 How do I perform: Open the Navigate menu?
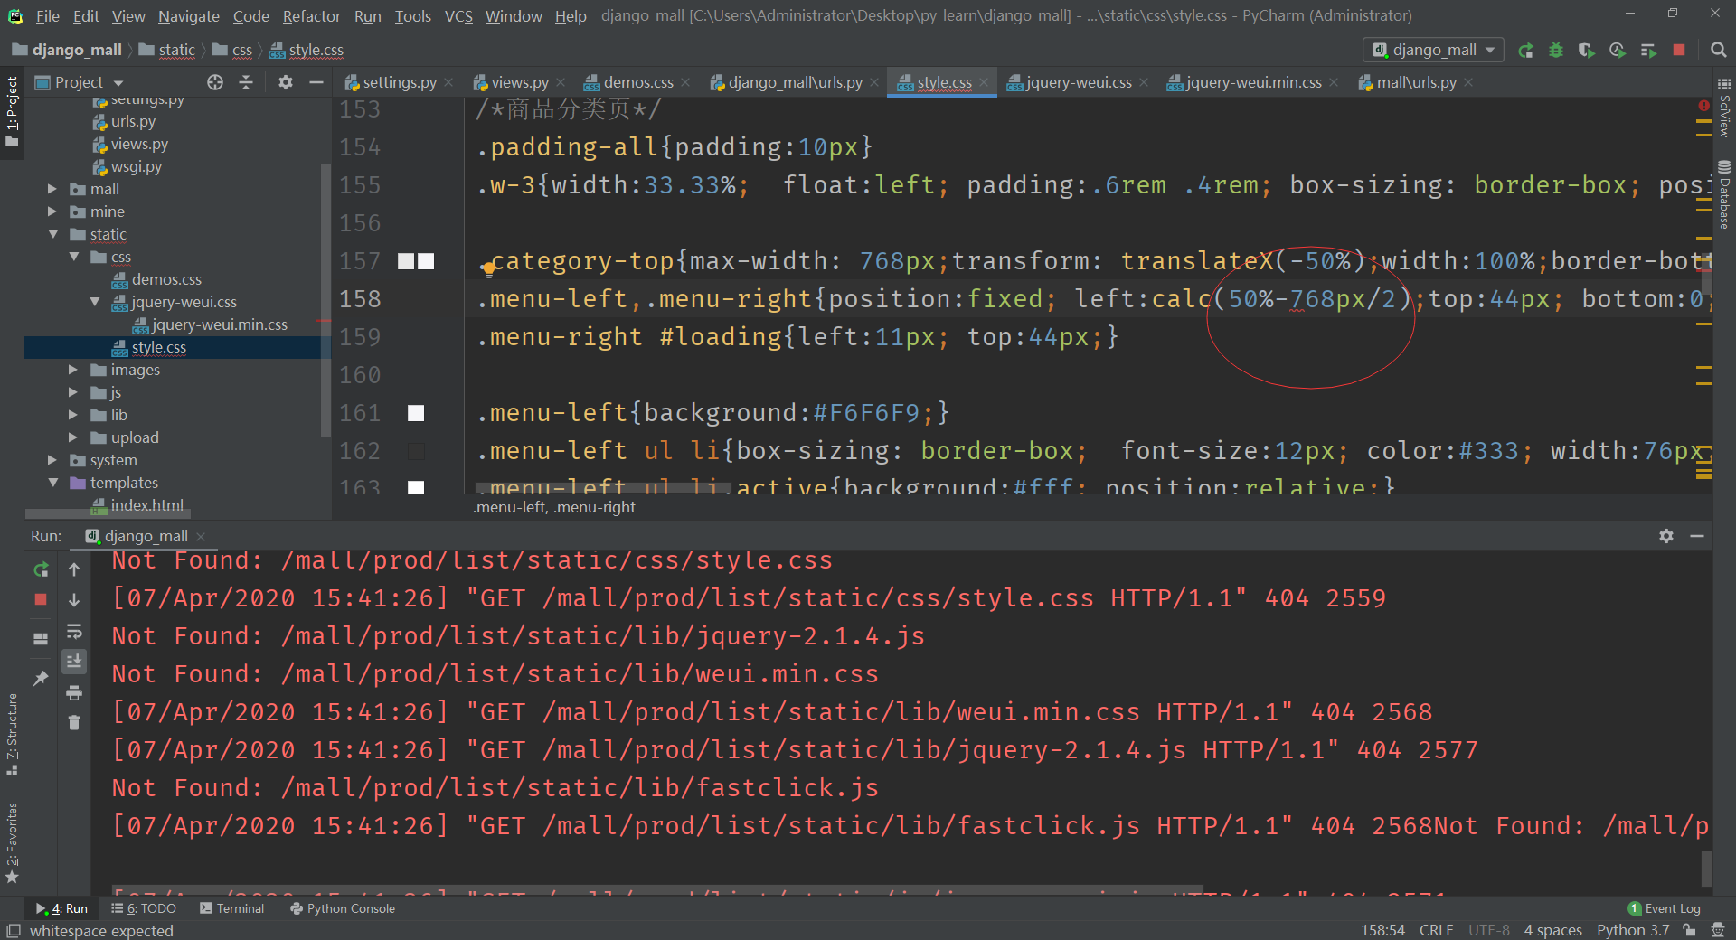click(x=188, y=16)
